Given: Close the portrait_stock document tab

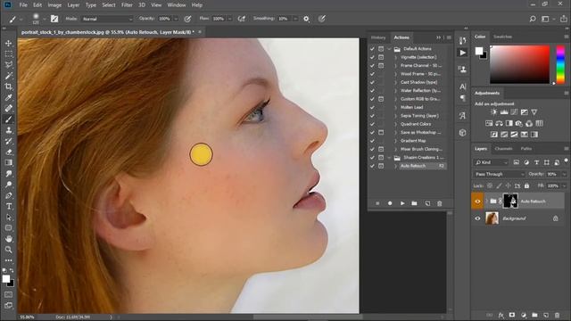Looking at the screenshot, I should [200, 32].
